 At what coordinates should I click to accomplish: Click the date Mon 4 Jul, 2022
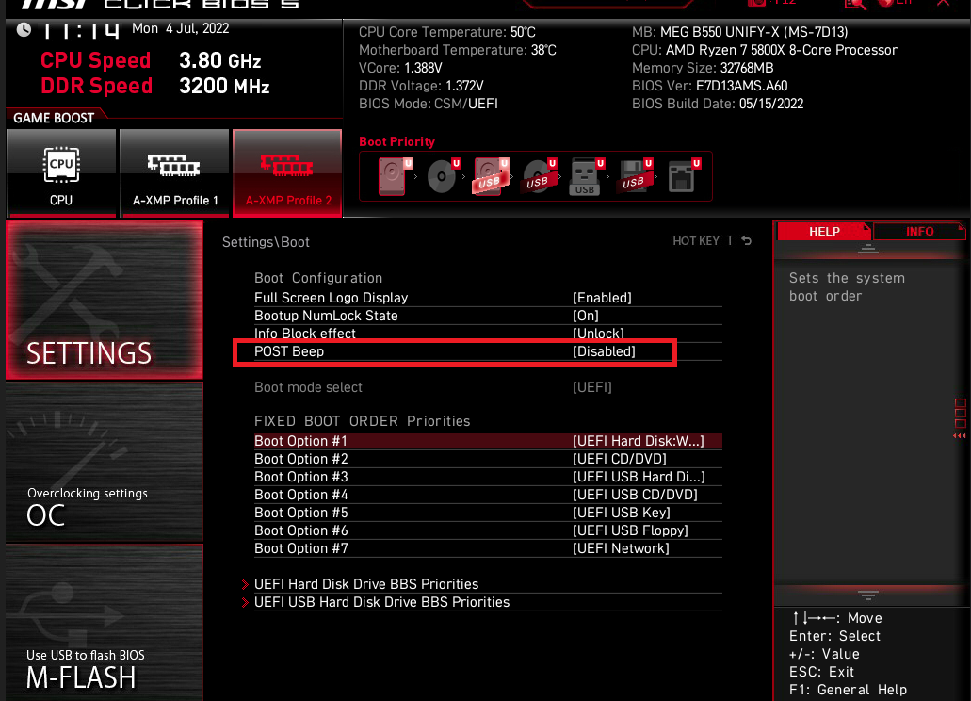[180, 28]
